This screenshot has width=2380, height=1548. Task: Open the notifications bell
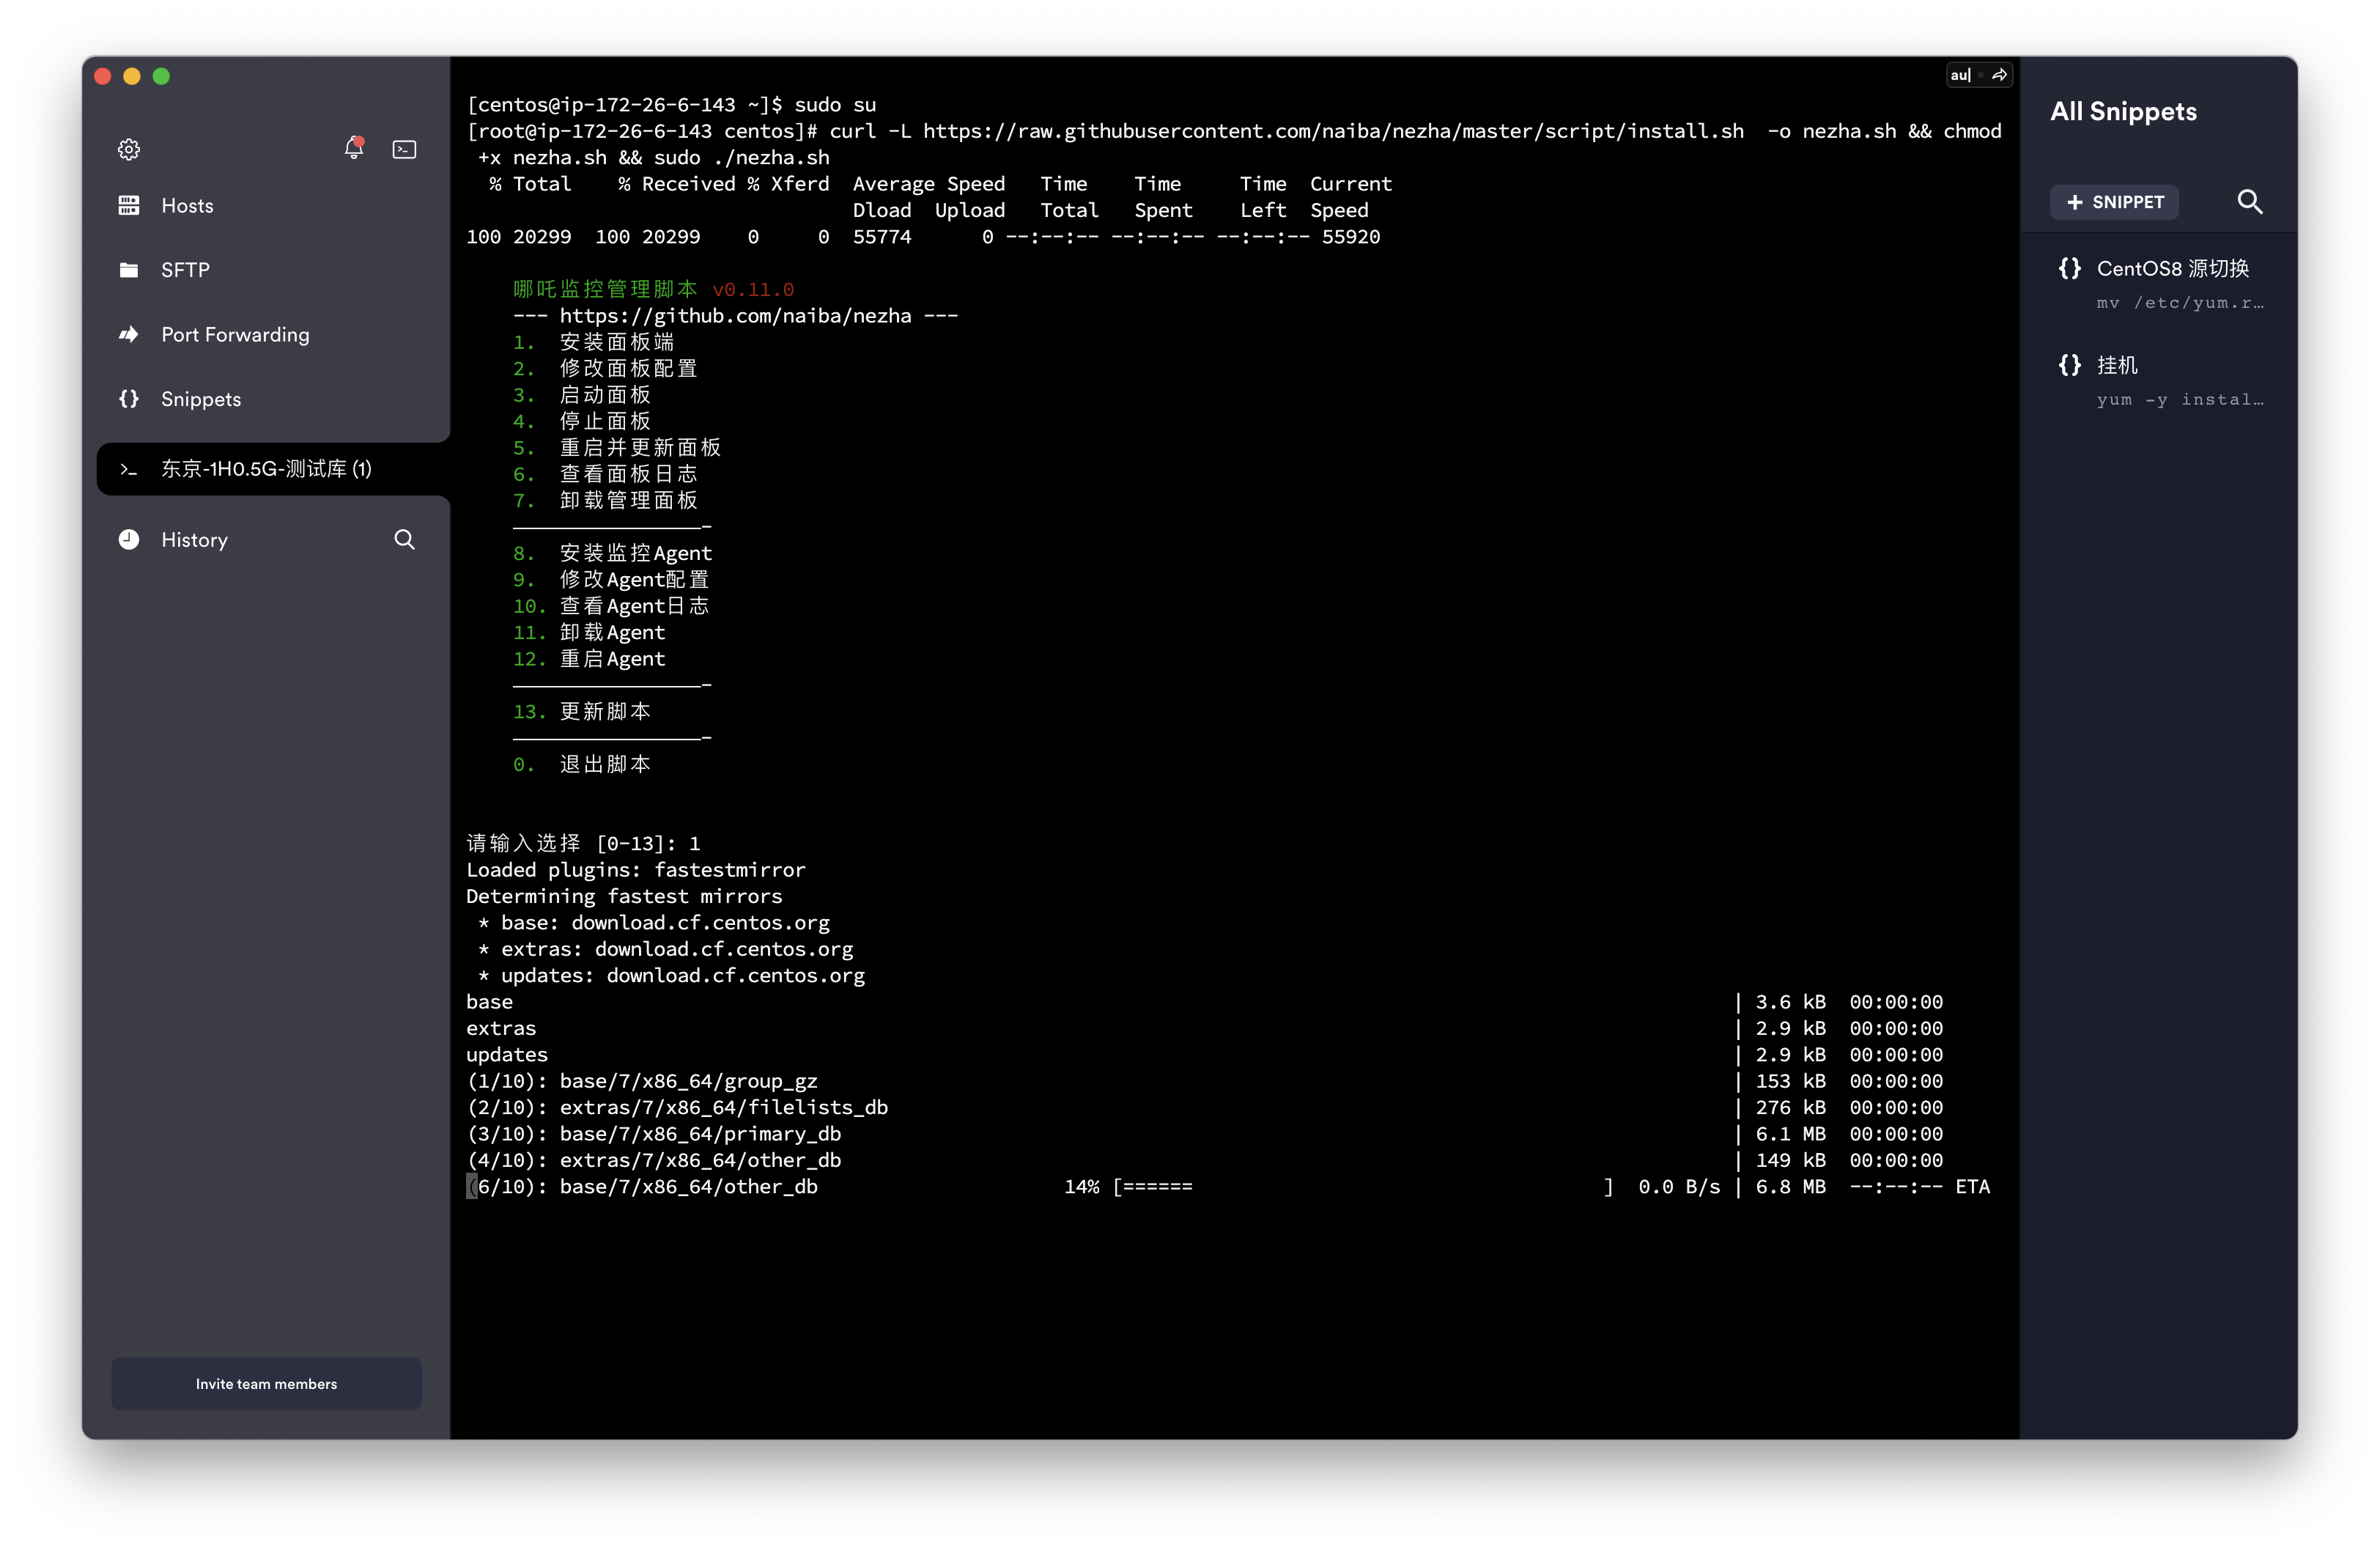pyautogui.click(x=353, y=148)
